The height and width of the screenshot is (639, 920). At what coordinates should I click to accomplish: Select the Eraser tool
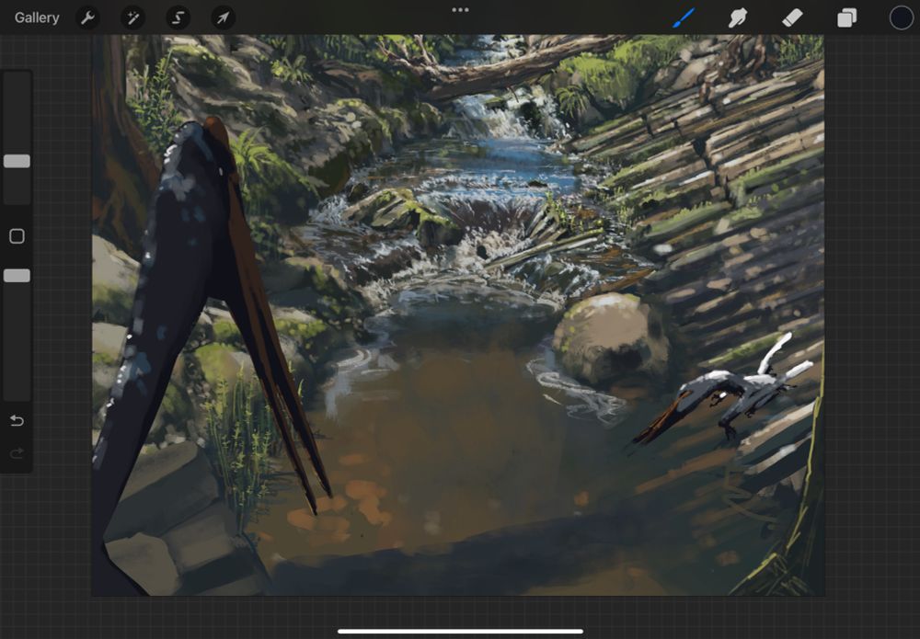click(792, 17)
